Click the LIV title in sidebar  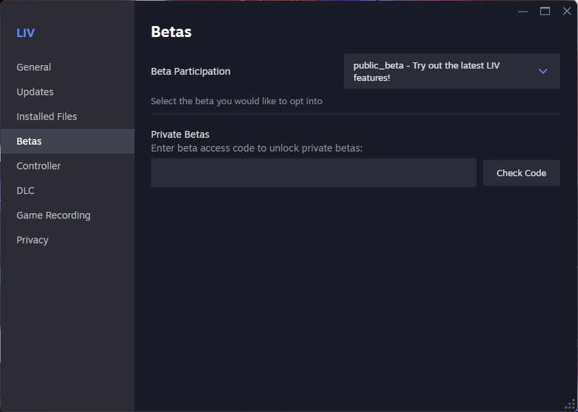pos(25,33)
